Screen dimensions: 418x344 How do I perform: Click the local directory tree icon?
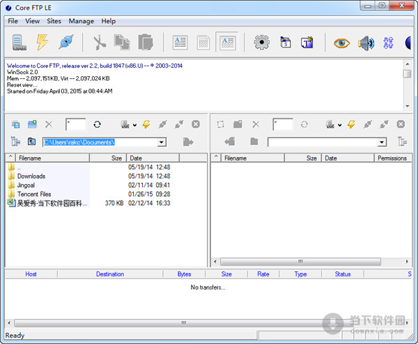point(15,142)
